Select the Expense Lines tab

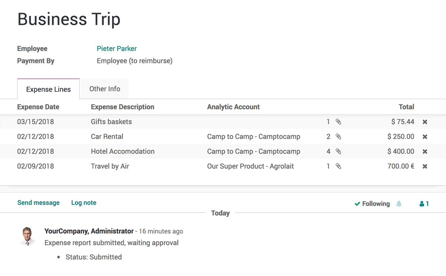tap(48, 89)
